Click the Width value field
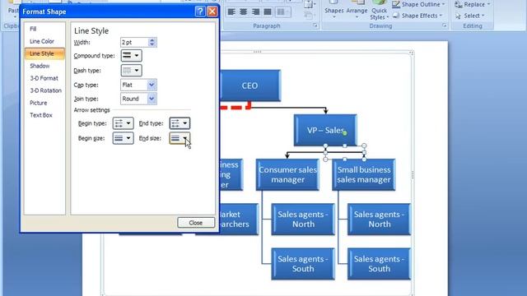 point(134,42)
